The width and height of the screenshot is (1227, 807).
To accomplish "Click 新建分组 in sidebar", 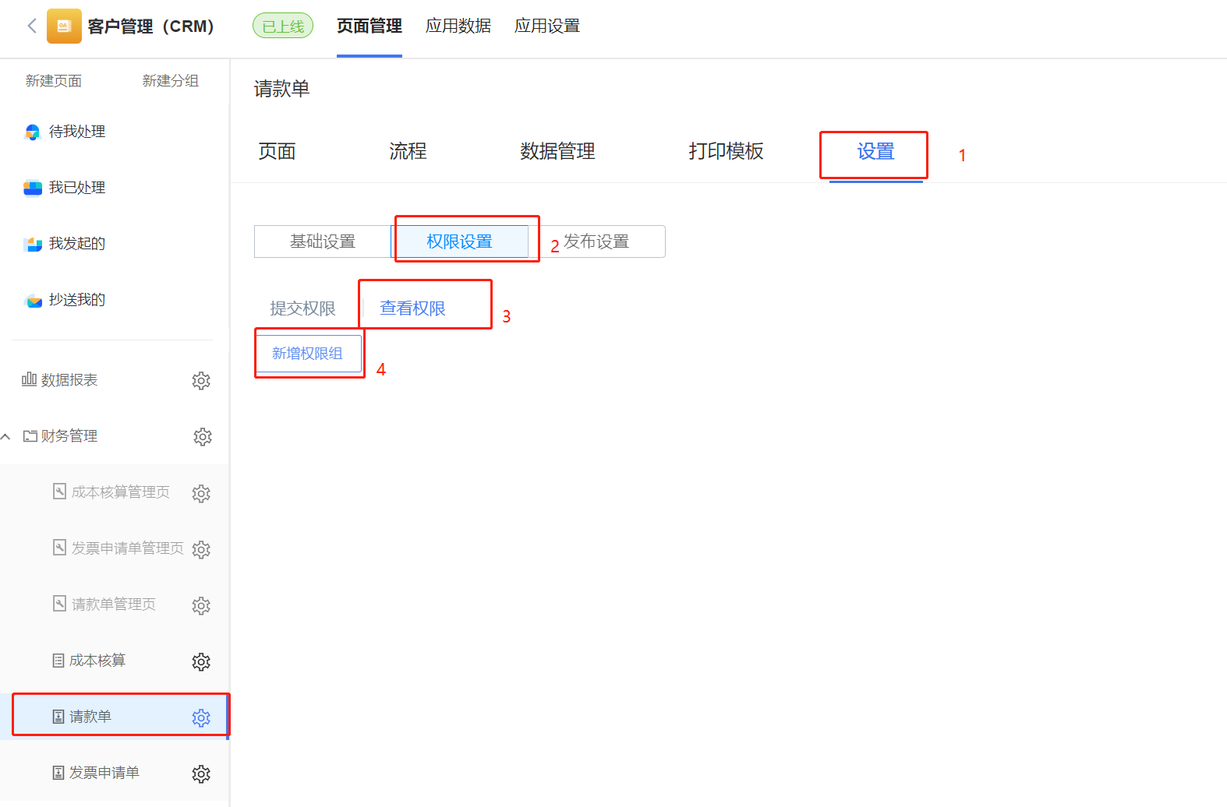I will tap(171, 81).
